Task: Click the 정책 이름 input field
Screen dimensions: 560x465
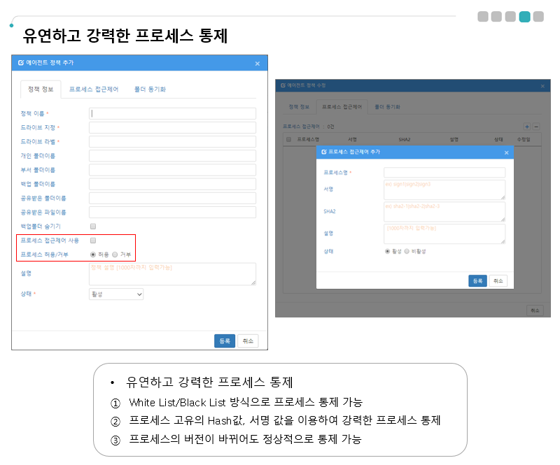Action: 172,113
